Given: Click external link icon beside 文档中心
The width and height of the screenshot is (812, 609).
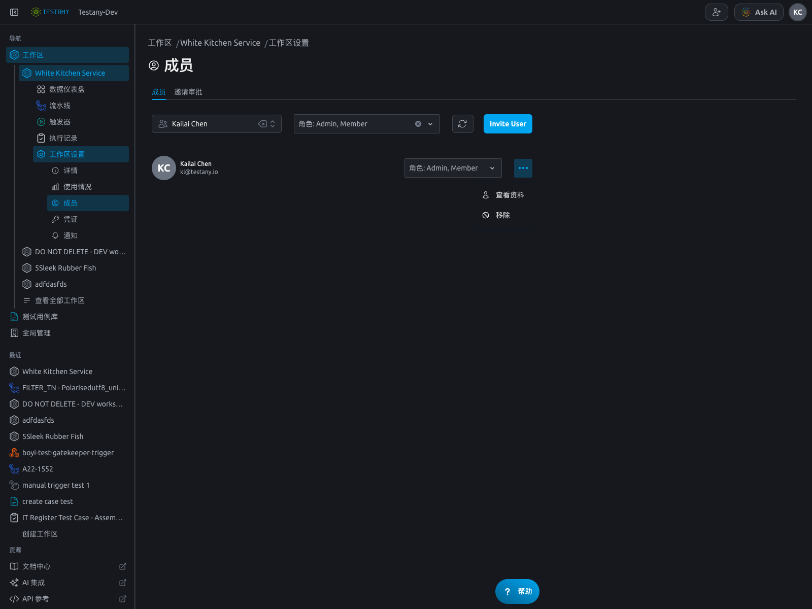Looking at the screenshot, I should coord(123,566).
